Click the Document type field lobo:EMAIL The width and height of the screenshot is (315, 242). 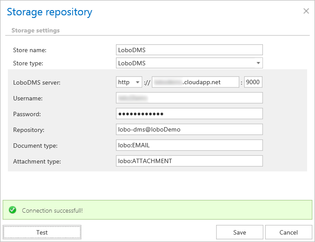(x=189, y=145)
